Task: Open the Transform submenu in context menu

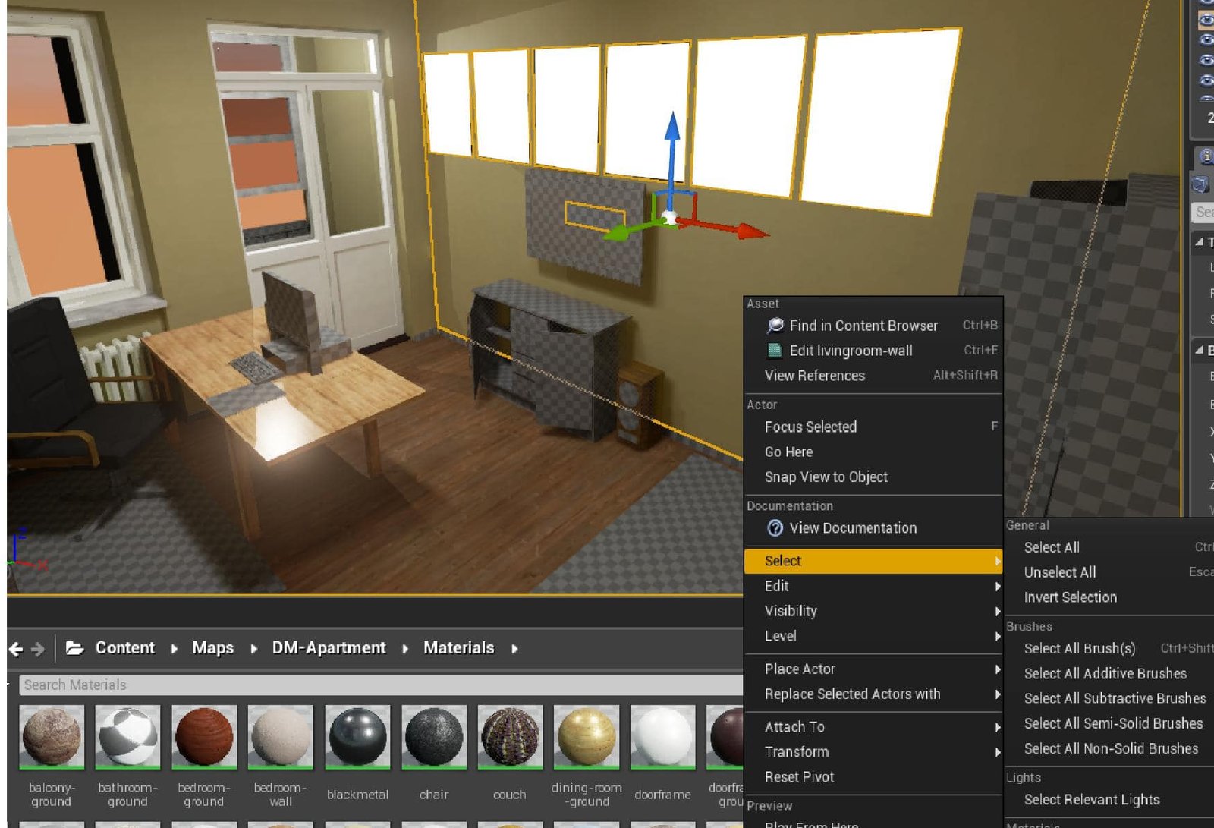Action: 873,751
